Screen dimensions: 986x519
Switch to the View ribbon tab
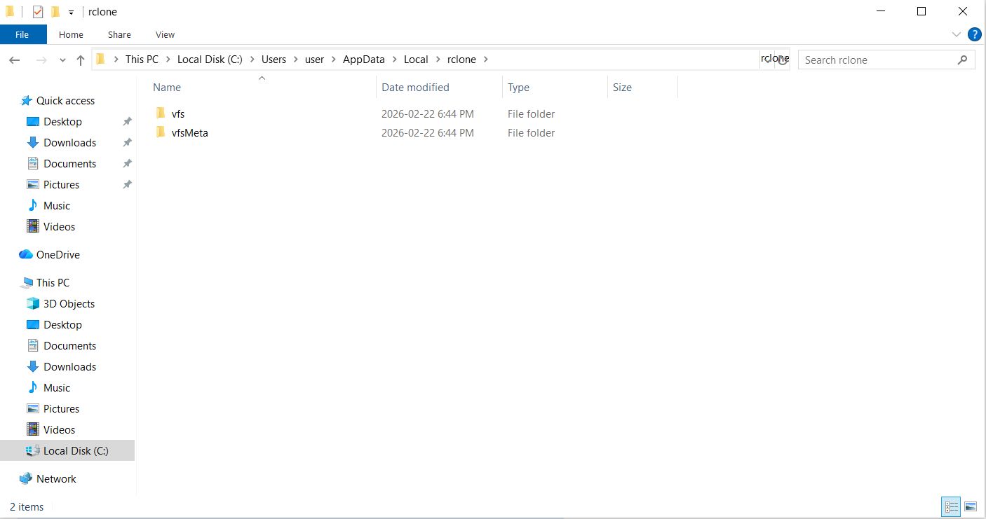165,34
